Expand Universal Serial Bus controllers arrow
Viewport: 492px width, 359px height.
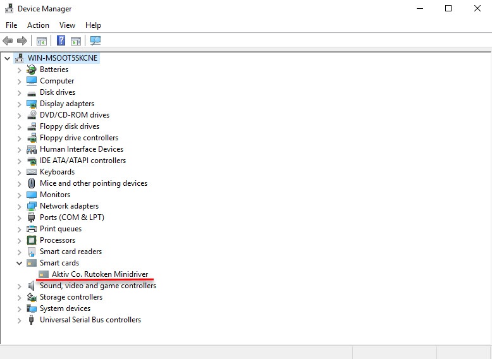20,320
